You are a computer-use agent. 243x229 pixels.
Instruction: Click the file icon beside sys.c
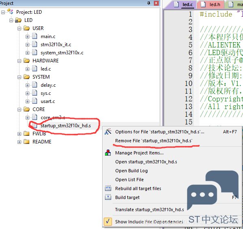tap(35, 93)
